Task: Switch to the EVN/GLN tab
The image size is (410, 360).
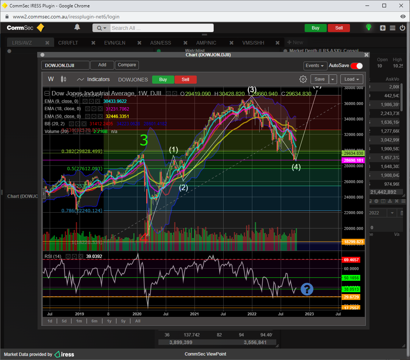Action: coord(115,43)
